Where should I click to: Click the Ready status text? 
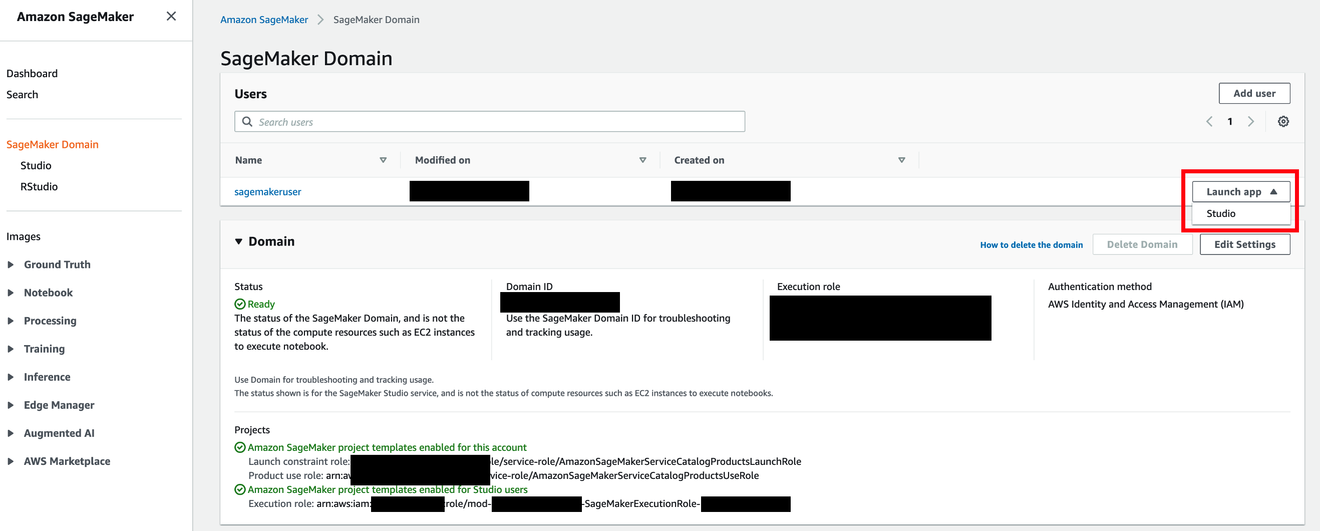[x=261, y=304]
